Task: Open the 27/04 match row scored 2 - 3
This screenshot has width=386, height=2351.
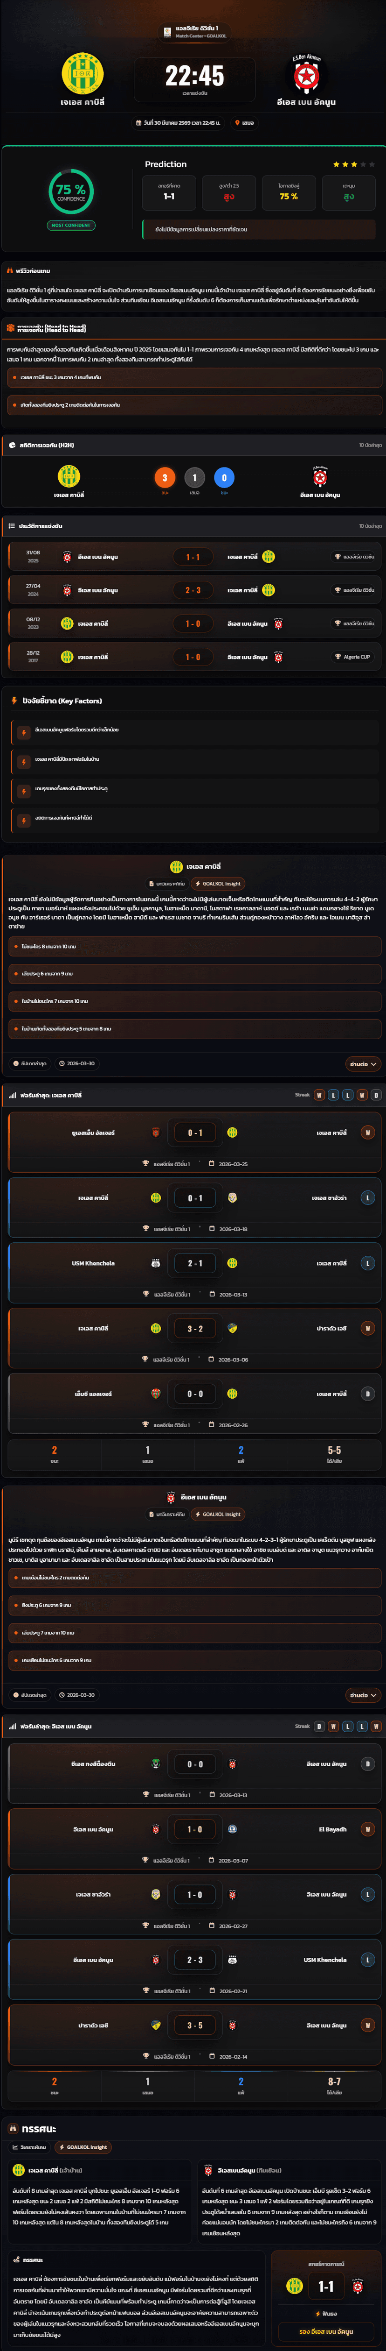Action: point(193,590)
